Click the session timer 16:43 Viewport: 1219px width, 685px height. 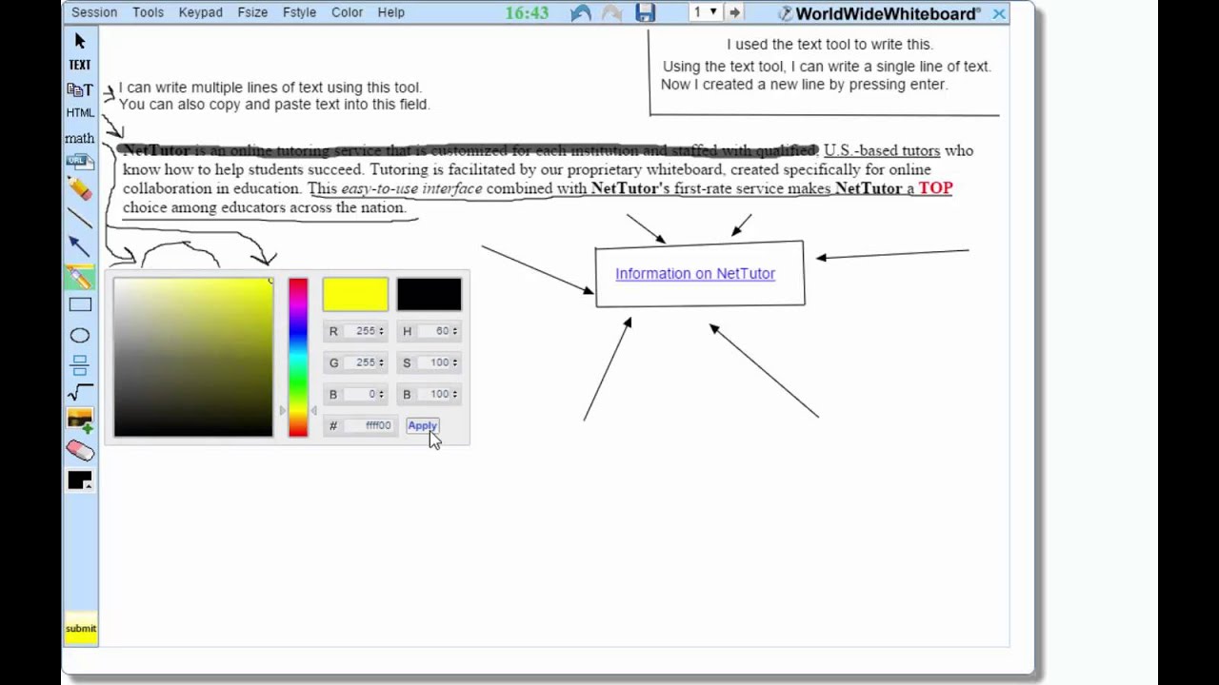pyautogui.click(x=527, y=12)
